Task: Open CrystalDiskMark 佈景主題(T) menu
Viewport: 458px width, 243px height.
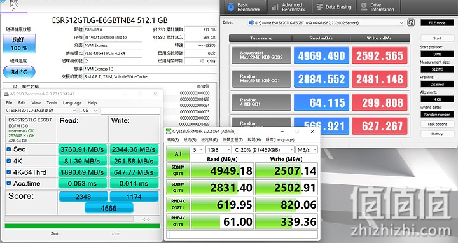Action: click(x=233, y=140)
